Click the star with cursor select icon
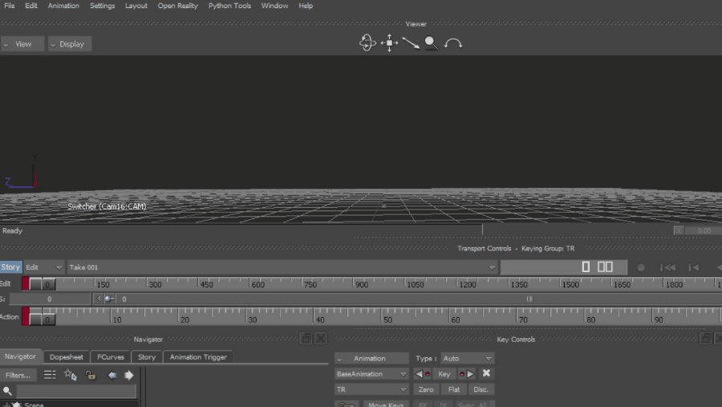 point(71,375)
